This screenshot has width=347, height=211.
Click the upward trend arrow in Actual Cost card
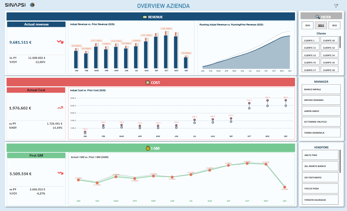tap(60, 108)
